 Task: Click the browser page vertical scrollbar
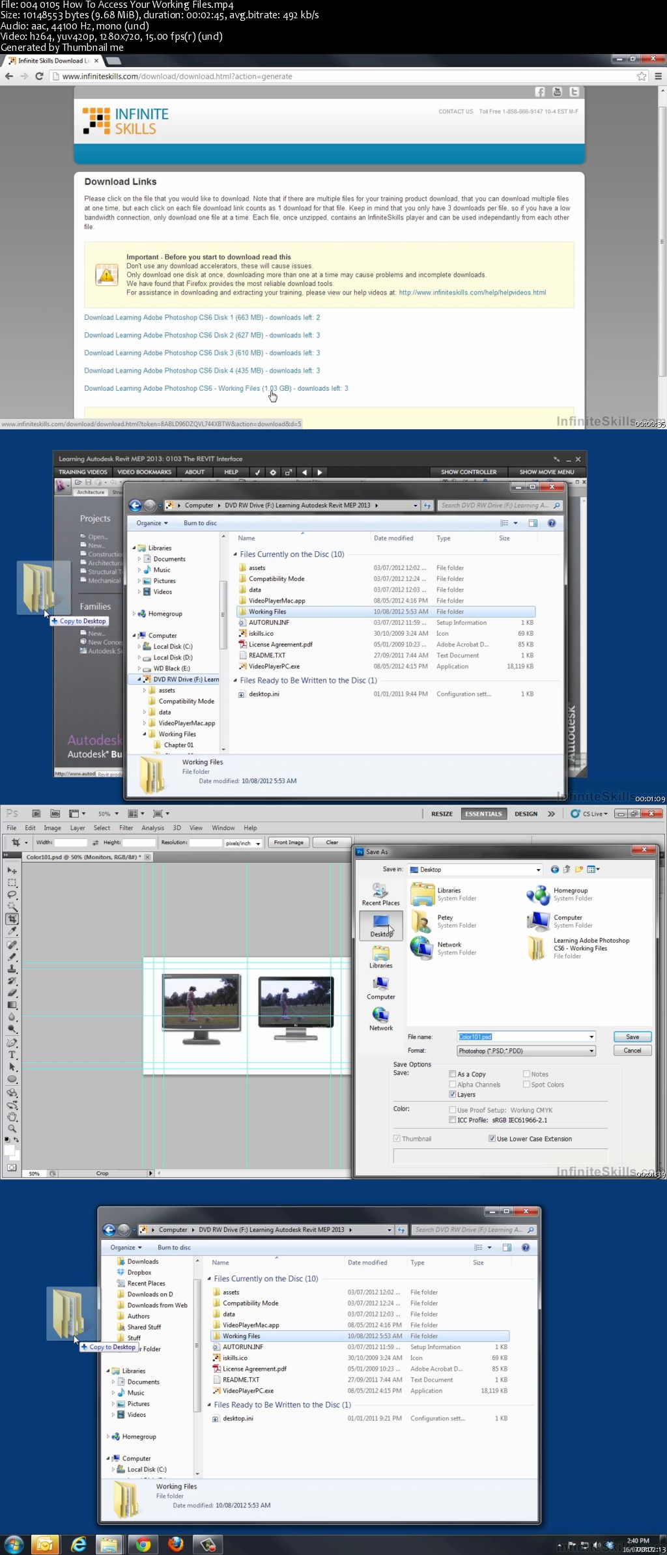(x=662, y=241)
